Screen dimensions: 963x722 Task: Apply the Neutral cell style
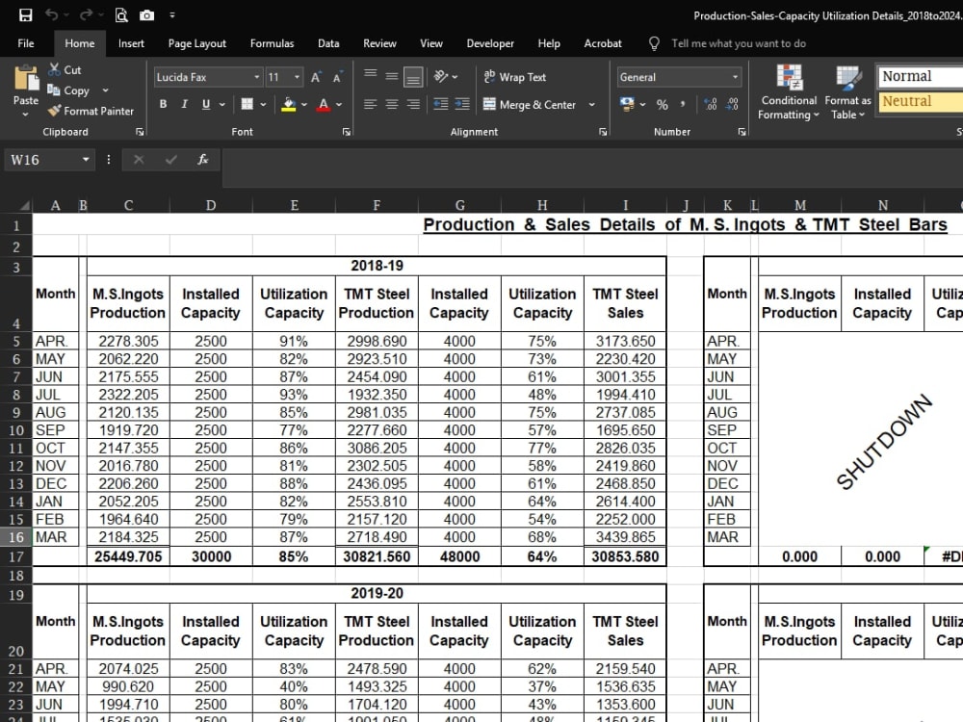tap(920, 101)
